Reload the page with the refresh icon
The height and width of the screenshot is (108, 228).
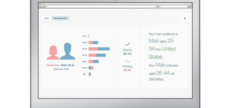point(155,6)
